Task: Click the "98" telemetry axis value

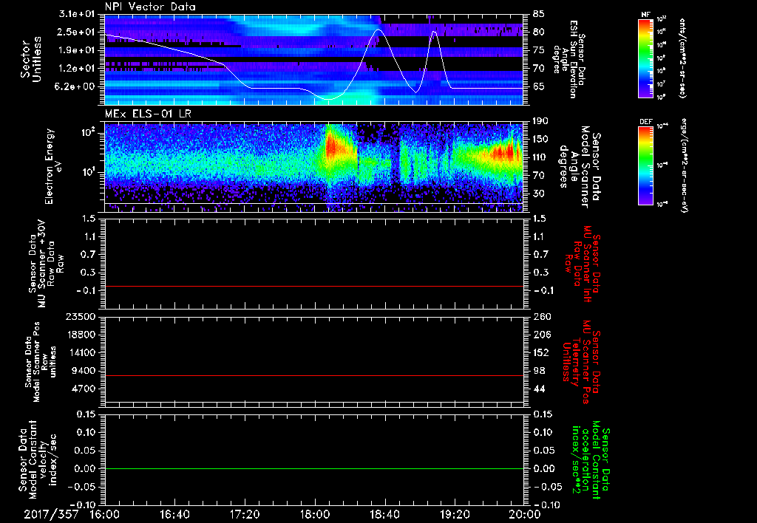Action: click(x=540, y=371)
